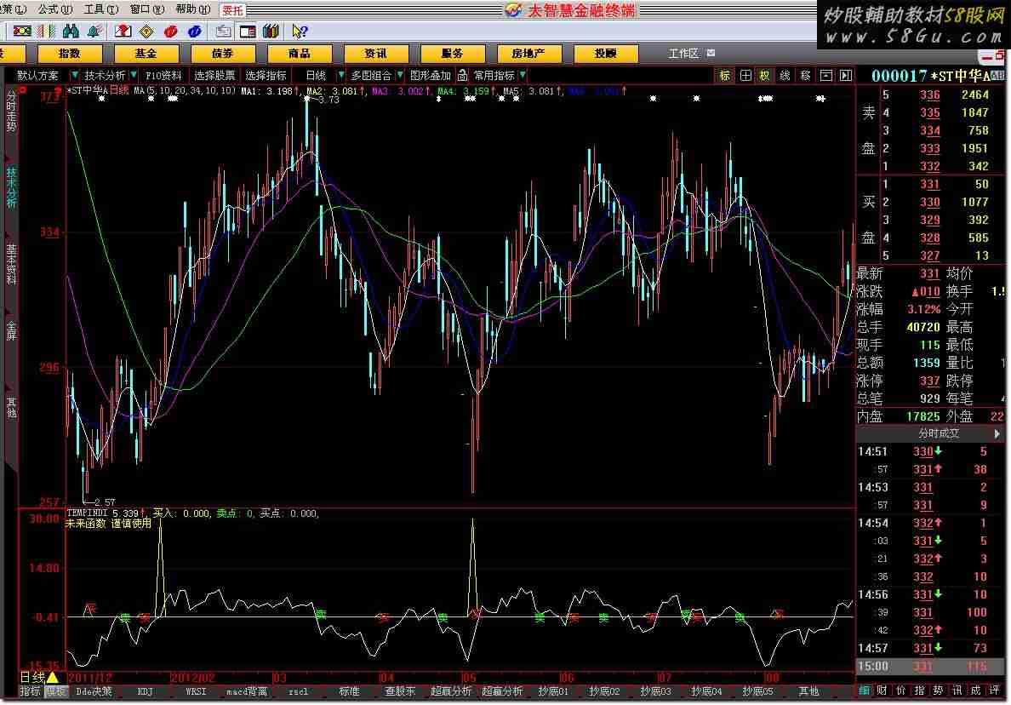The image size is (1011, 705).
Task: Switch to the 资讯 category
Action: click(x=375, y=53)
